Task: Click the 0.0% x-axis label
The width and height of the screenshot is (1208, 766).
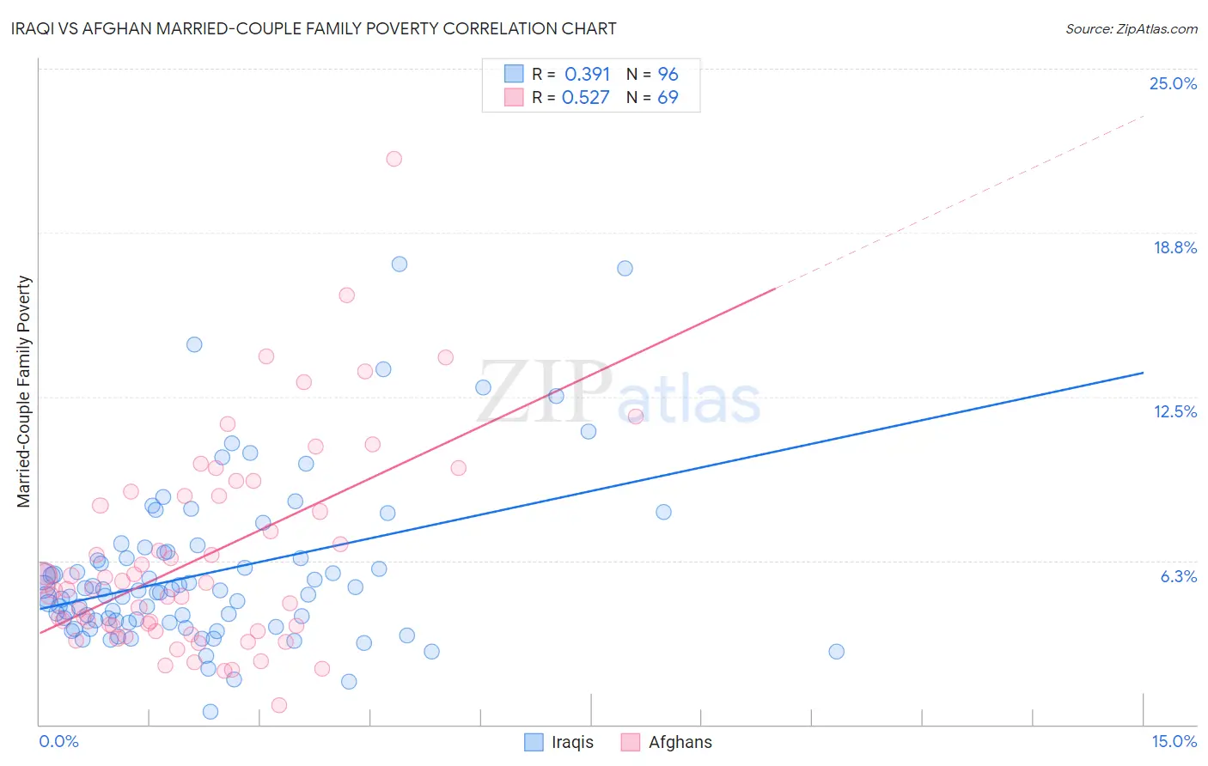Action: click(x=58, y=742)
